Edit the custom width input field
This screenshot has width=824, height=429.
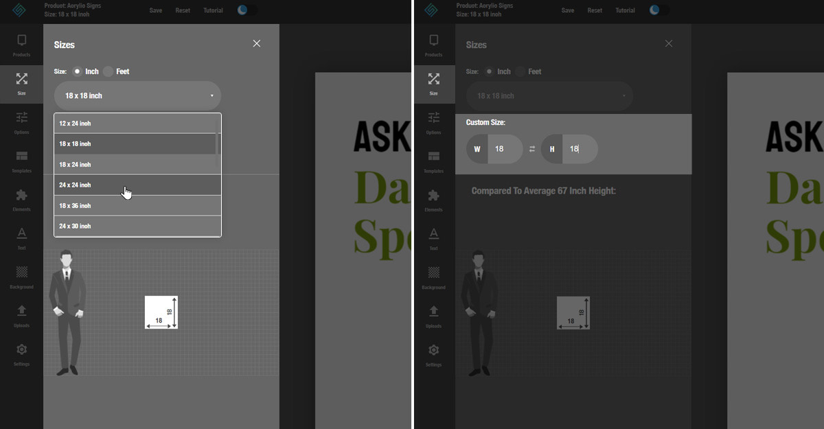pyautogui.click(x=505, y=148)
